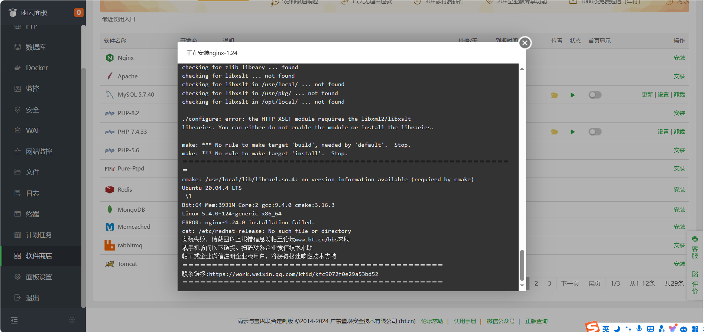The image size is (704, 332).
Task: Click Sogou microphone voice input icon
Action: click(x=639, y=329)
